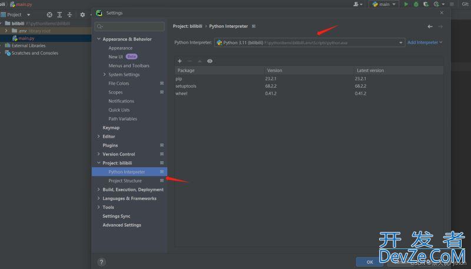This screenshot has height=269, width=471.
Task: Expand Build, Execution, Deployment section
Action: click(98, 190)
